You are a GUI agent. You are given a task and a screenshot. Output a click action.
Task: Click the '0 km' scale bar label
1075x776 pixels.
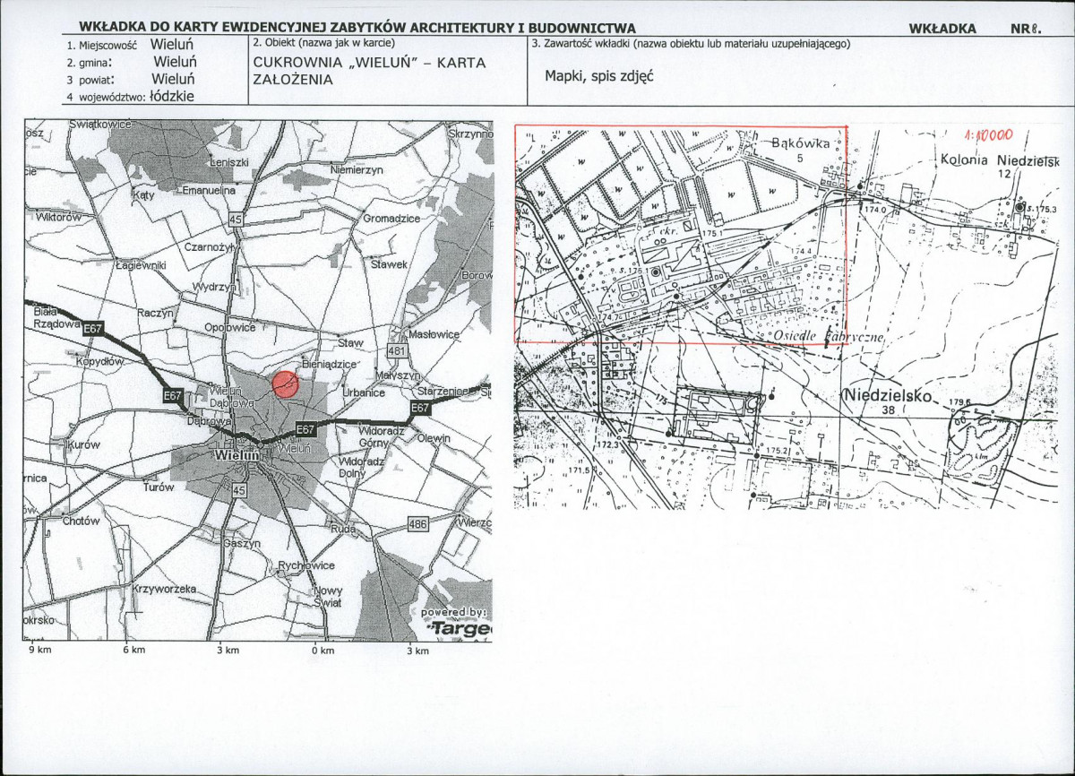pyautogui.click(x=322, y=651)
